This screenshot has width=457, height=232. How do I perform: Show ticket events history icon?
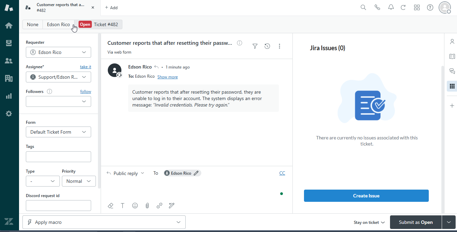pyautogui.click(x=267, y=46)
